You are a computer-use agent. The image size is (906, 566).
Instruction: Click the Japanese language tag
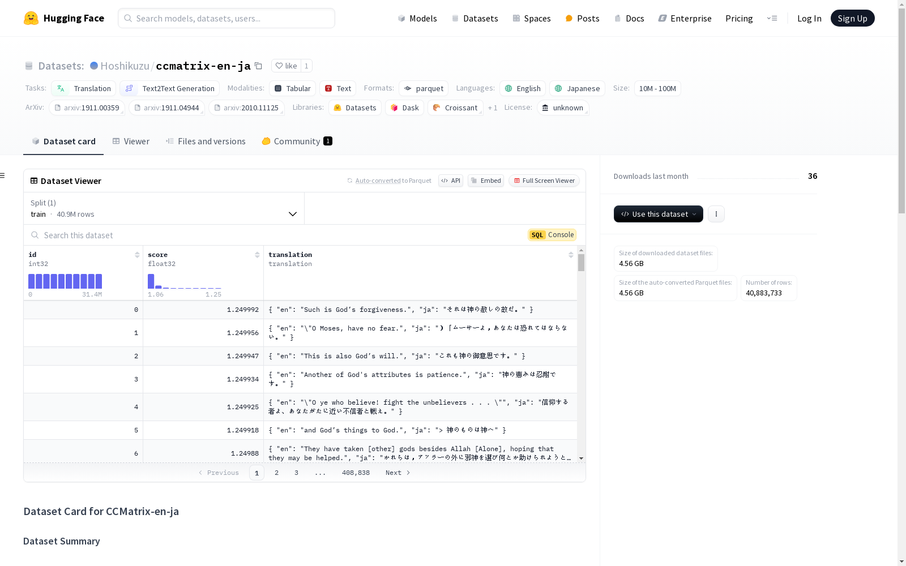(577, 88)
